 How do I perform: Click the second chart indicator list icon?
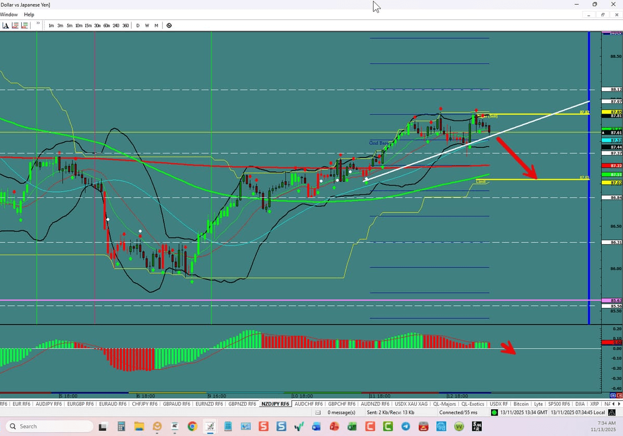pos(23,25)
